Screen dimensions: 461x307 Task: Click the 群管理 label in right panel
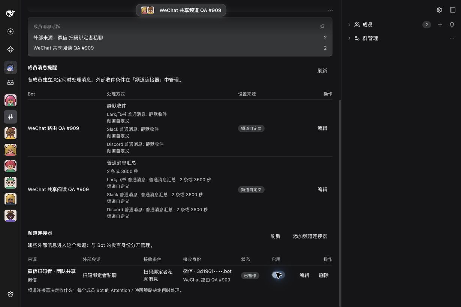tap(370, 38)
